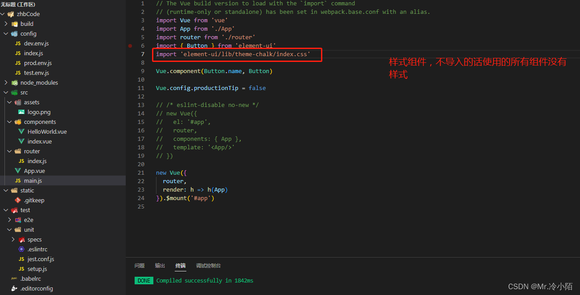This screenshot has width=580, height=295.
Task: Open the 调试控制台 (Debug Console) tab
Action: (x=208, y=266)
